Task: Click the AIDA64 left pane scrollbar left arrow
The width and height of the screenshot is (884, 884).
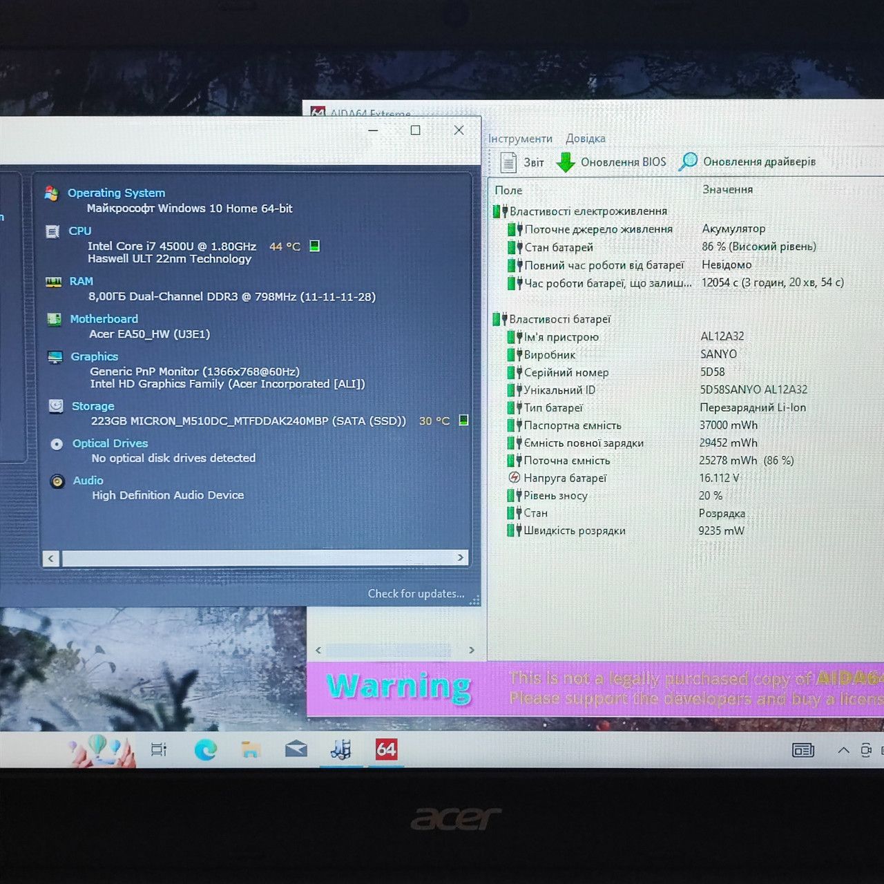Action: pos(318,650)
